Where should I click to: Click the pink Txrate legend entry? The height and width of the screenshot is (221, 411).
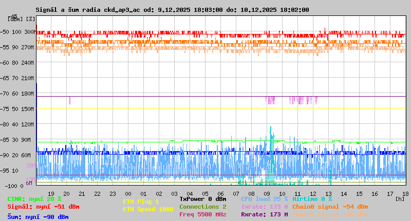click(264, 207)
